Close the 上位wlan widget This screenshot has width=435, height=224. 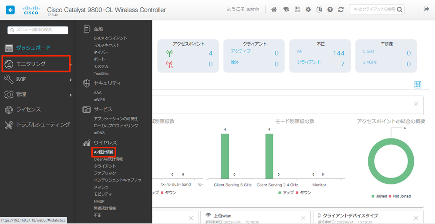[303, 218]
